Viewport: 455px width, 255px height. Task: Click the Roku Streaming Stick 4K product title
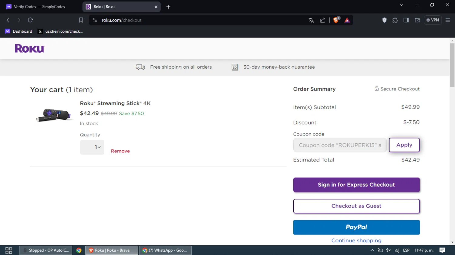115,103
